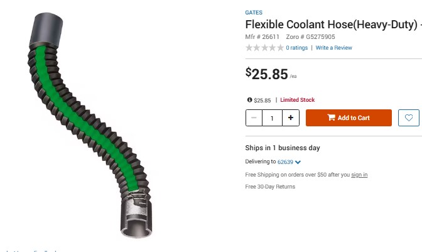Click the Limited Stock label
The image size is (422, 252).
click(298, 101)
